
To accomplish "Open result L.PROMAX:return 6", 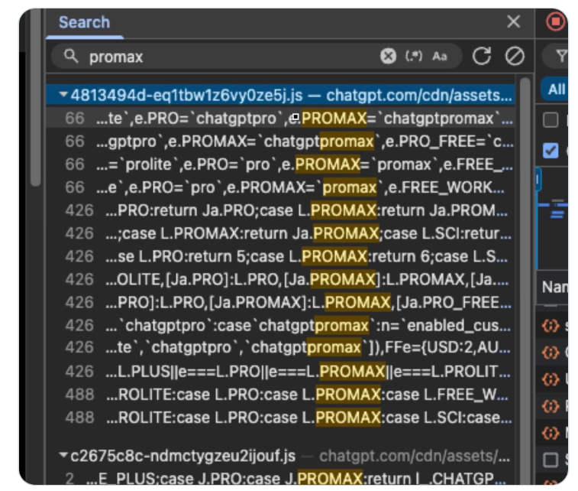I will tap(280, 256).
